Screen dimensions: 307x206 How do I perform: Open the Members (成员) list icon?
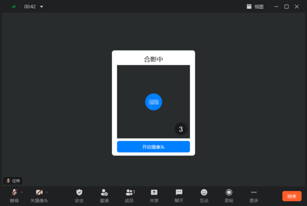129,192
